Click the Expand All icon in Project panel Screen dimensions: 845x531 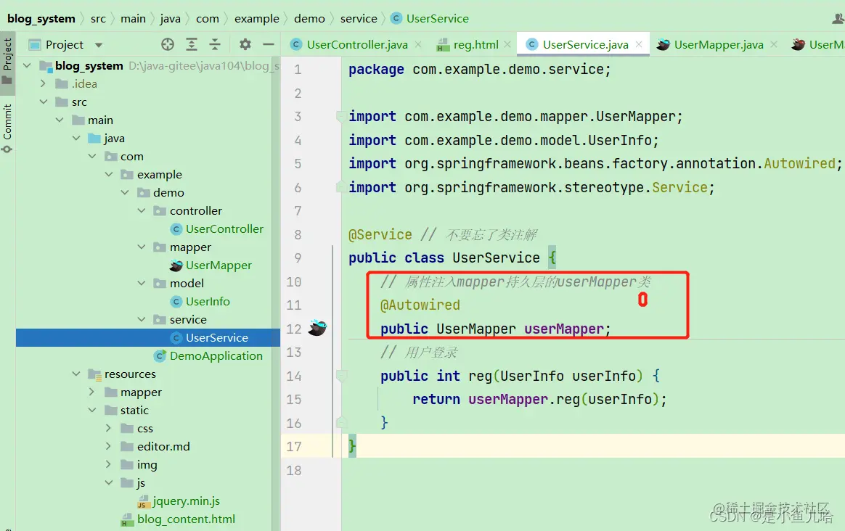[192, 44]
